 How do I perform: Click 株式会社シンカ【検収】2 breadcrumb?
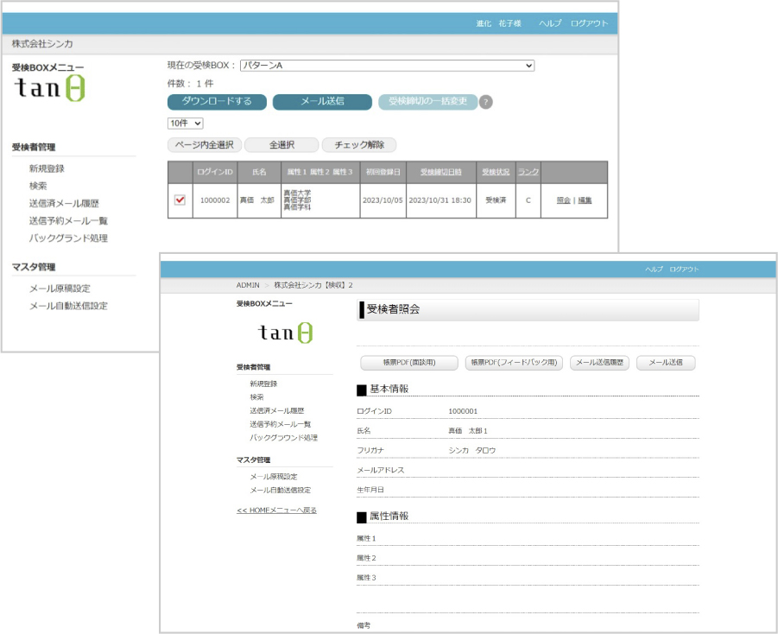pos(313,285)
